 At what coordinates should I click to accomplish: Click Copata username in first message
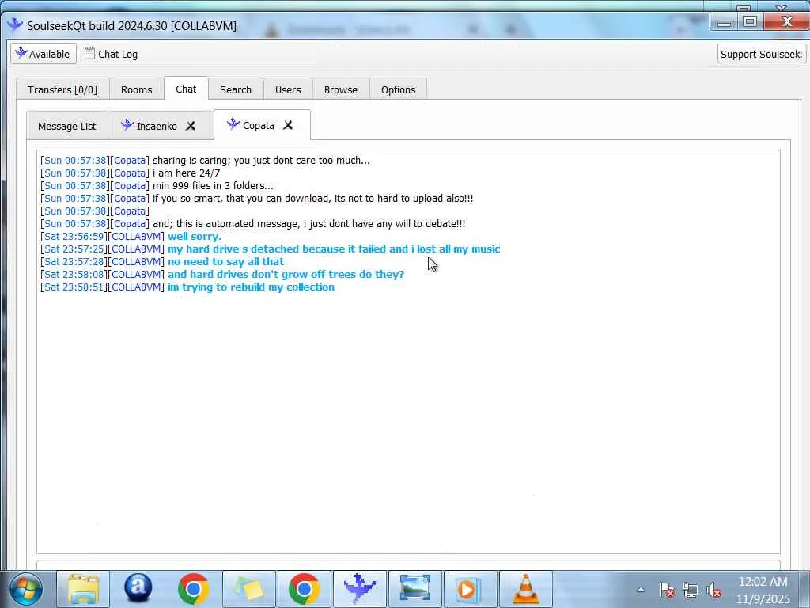click(130, 160)
